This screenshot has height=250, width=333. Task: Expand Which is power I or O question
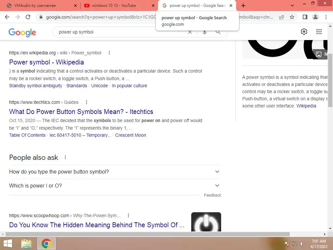tap(115, 186)
